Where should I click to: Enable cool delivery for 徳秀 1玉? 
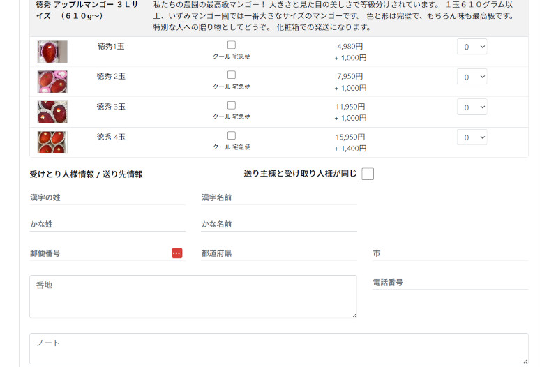point(232,45)
